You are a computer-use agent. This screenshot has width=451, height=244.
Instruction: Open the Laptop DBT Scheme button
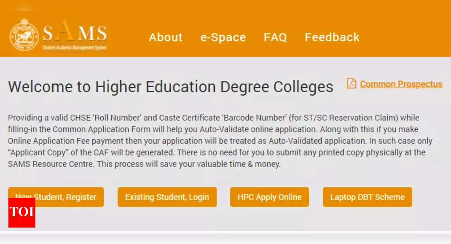[367, 197]
